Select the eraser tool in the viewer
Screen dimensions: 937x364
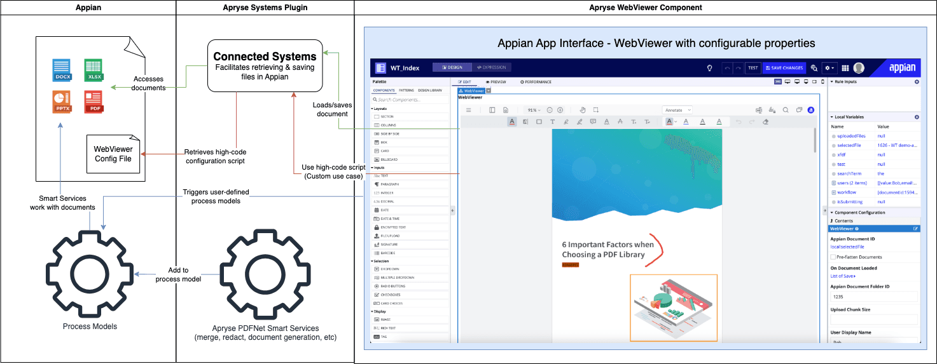click(x=766, y=121)
